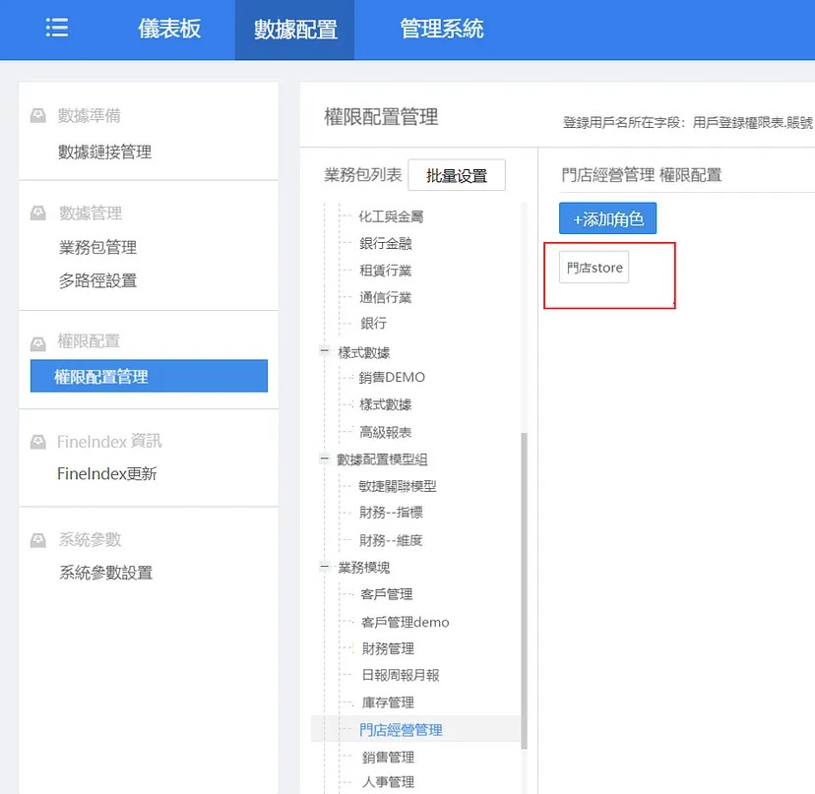Collapse the 數據配置模型組 tree node

coord(325,458)
